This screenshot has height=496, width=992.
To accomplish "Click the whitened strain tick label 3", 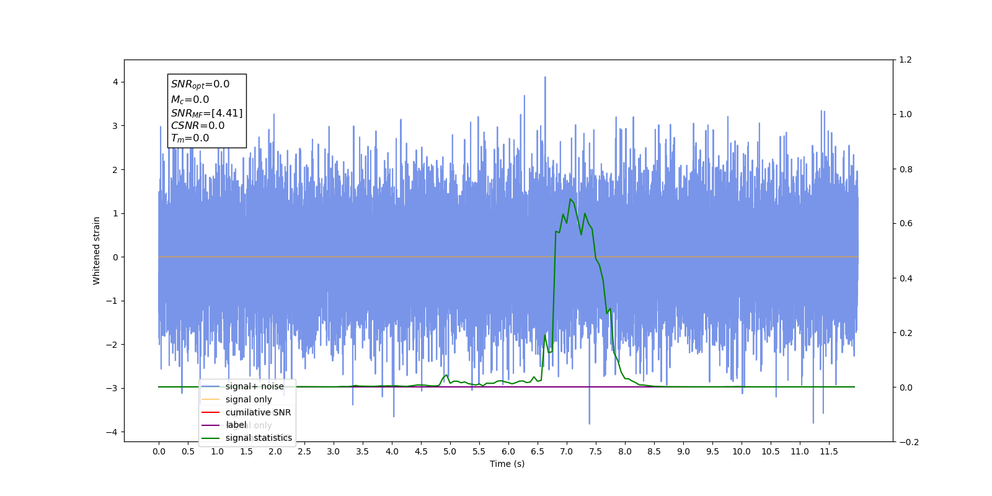I will (x=115, y=126).
